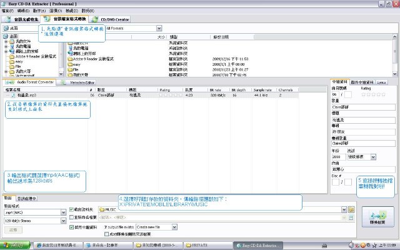The width and height of the screenshot is (400, 250).
Task: Click the audio file format conversion tab icon
Action: pos(47,19)
